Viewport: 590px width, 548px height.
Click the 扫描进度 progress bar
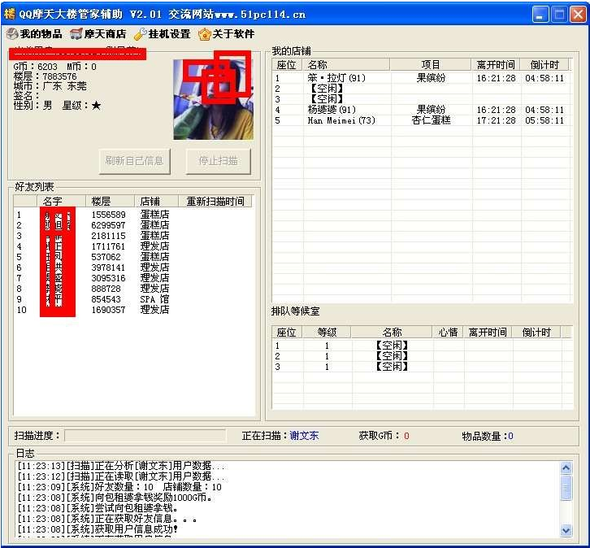(145, 436)
